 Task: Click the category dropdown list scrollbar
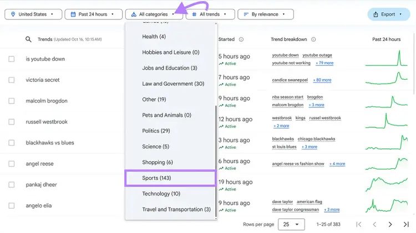216,160
